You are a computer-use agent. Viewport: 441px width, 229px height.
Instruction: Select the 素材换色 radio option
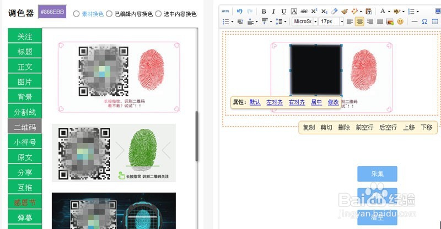click(76, 14)
